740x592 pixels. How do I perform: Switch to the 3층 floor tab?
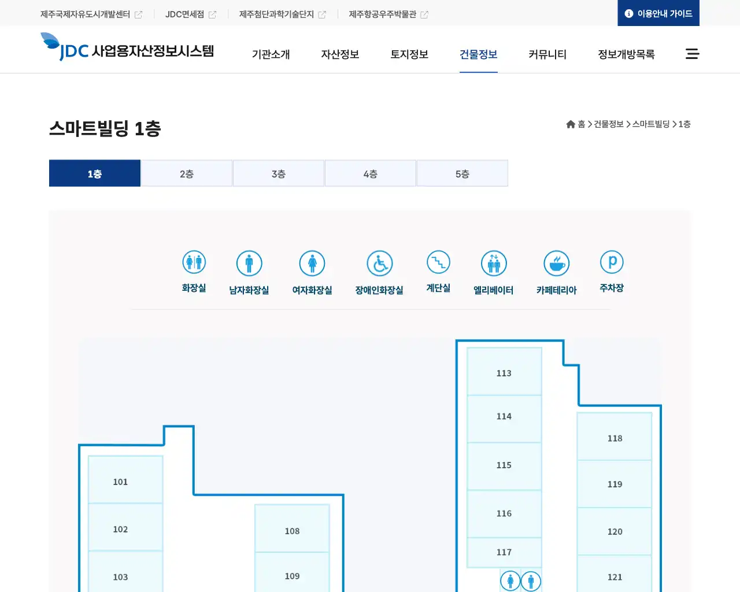pos(279,173)
